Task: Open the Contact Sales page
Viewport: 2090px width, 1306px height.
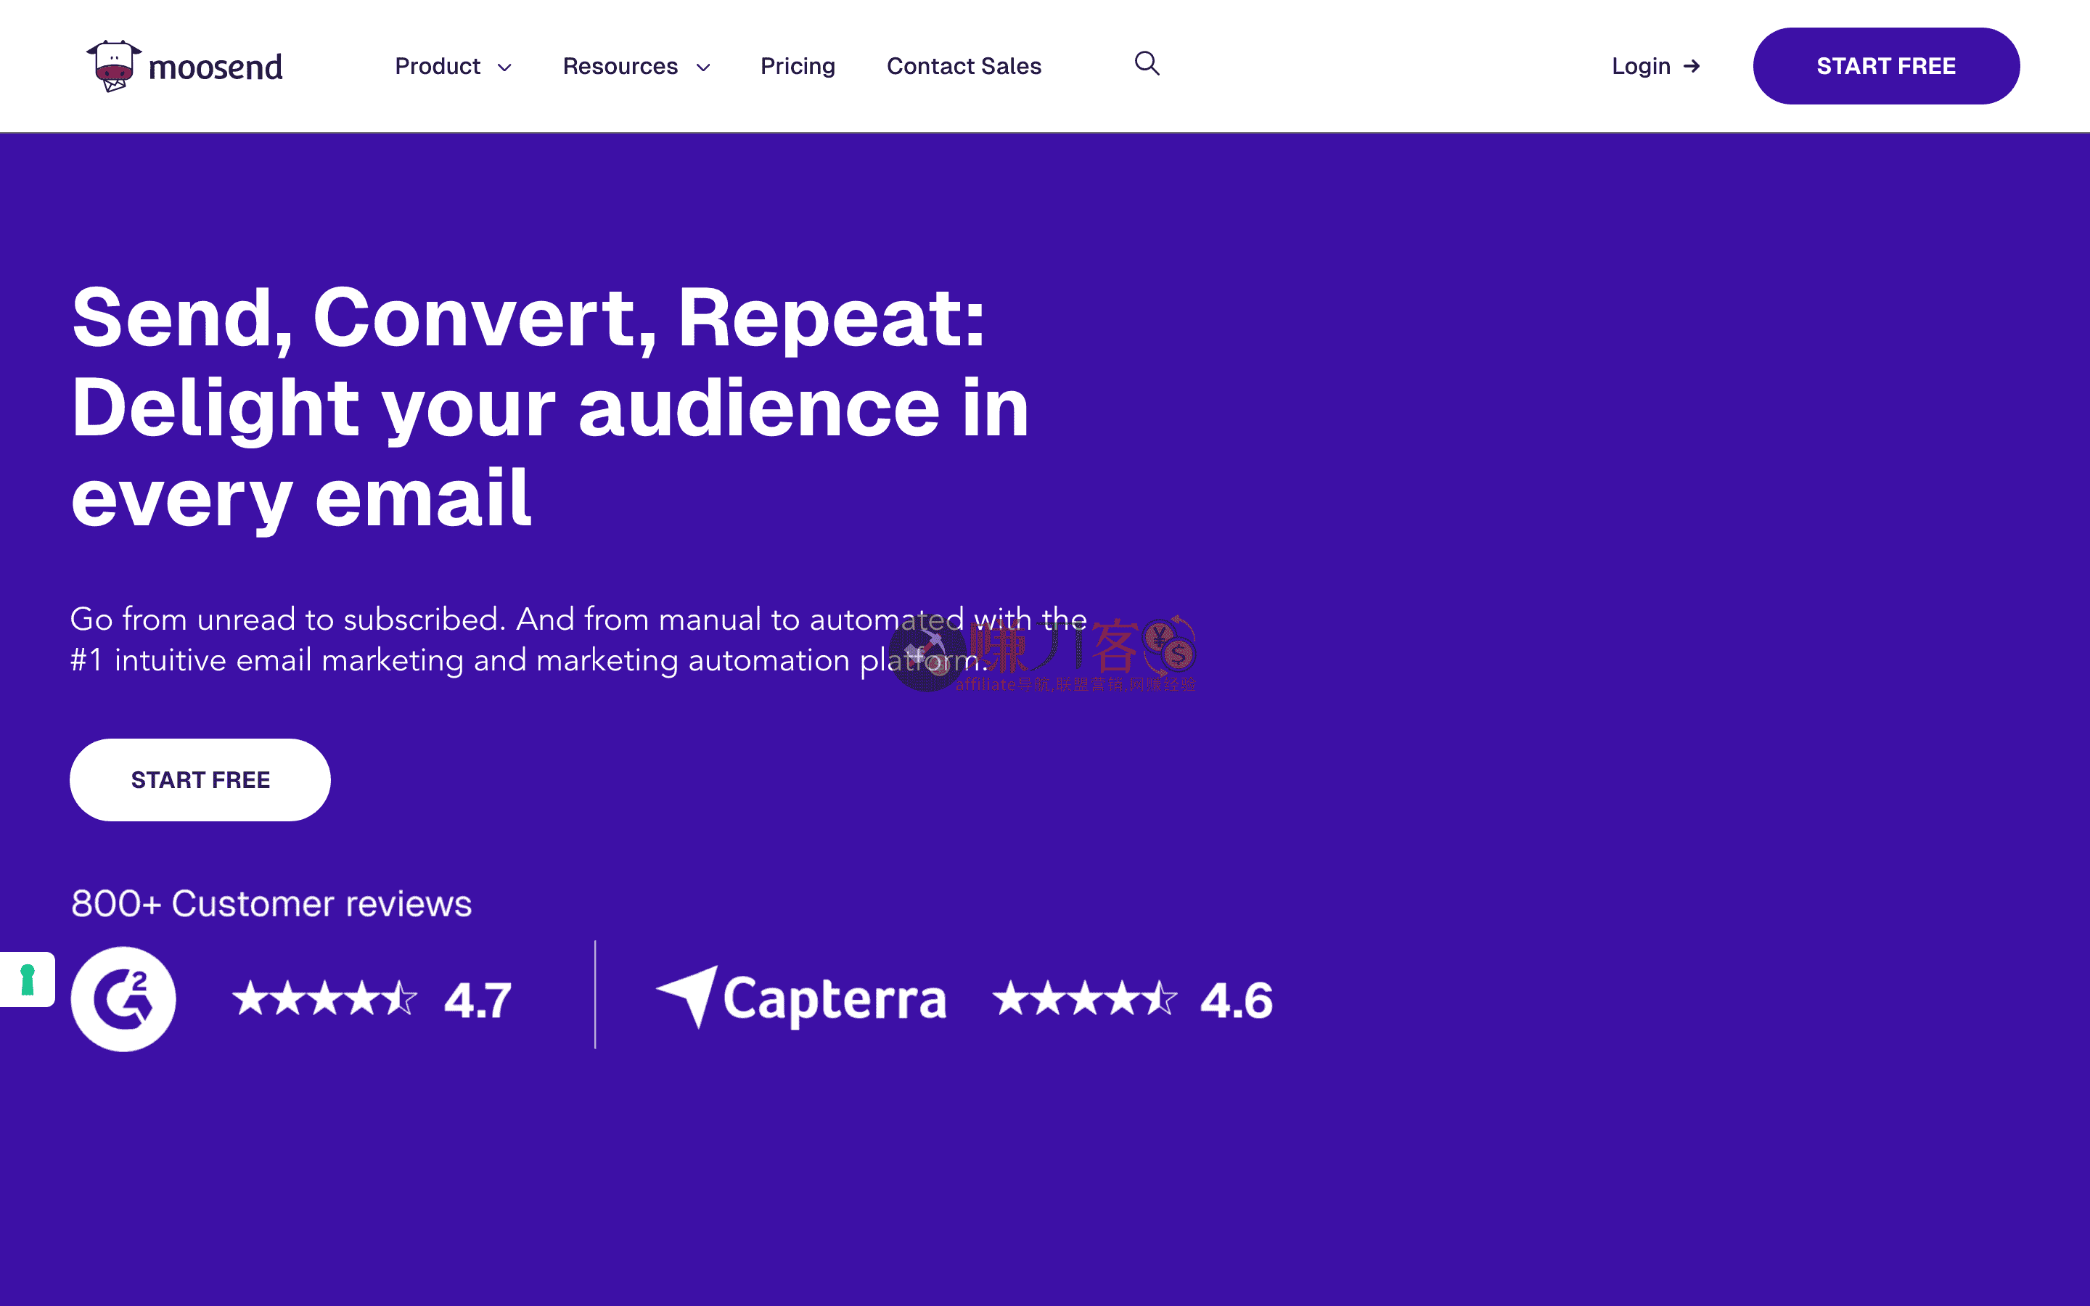Action: coord(964,65)
